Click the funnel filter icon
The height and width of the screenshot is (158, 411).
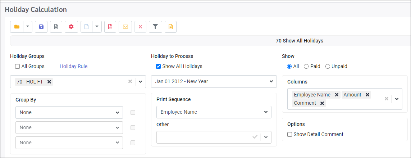coord(155,27)
